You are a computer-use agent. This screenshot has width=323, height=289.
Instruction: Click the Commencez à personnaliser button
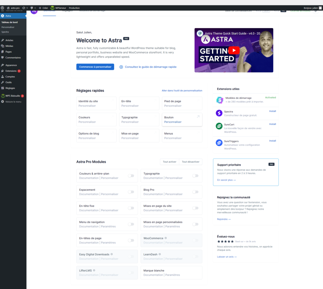click(x=95, y=67)
